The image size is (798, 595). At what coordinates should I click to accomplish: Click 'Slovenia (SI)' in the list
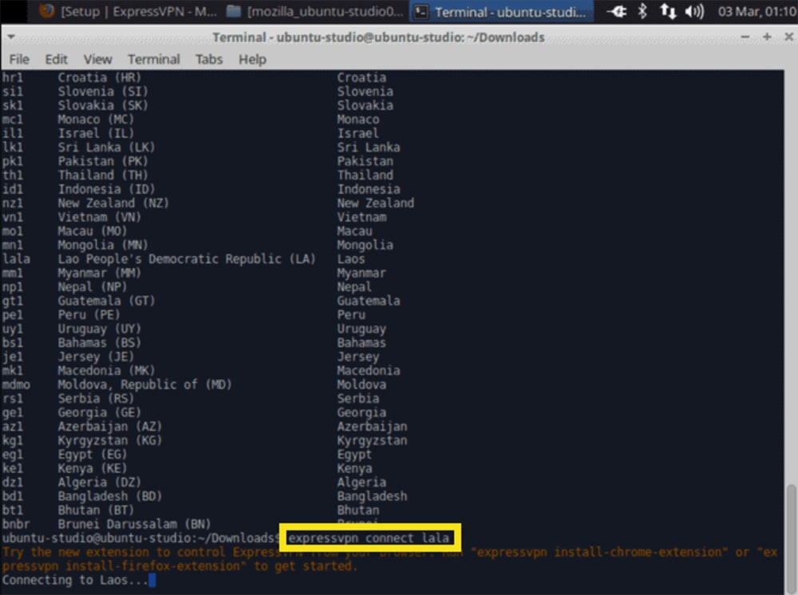pyautogui.click(x=103, y=92)
